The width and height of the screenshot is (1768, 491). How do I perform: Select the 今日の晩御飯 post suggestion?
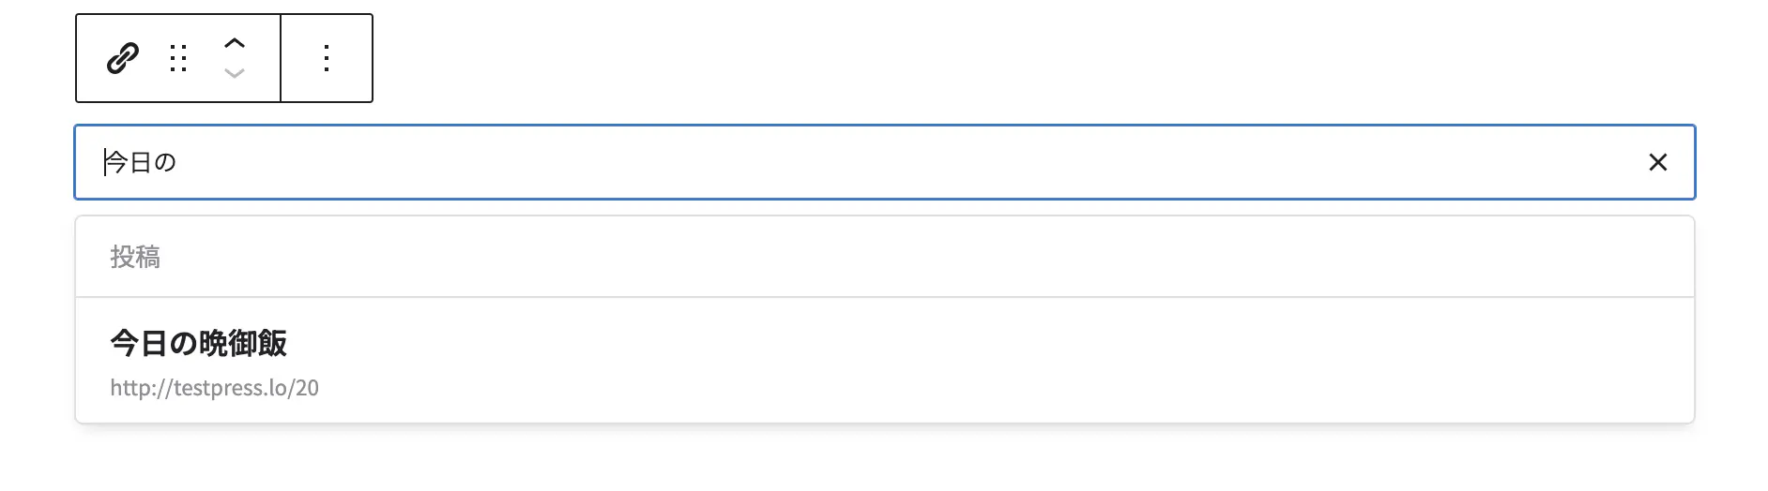coord(885,361)
